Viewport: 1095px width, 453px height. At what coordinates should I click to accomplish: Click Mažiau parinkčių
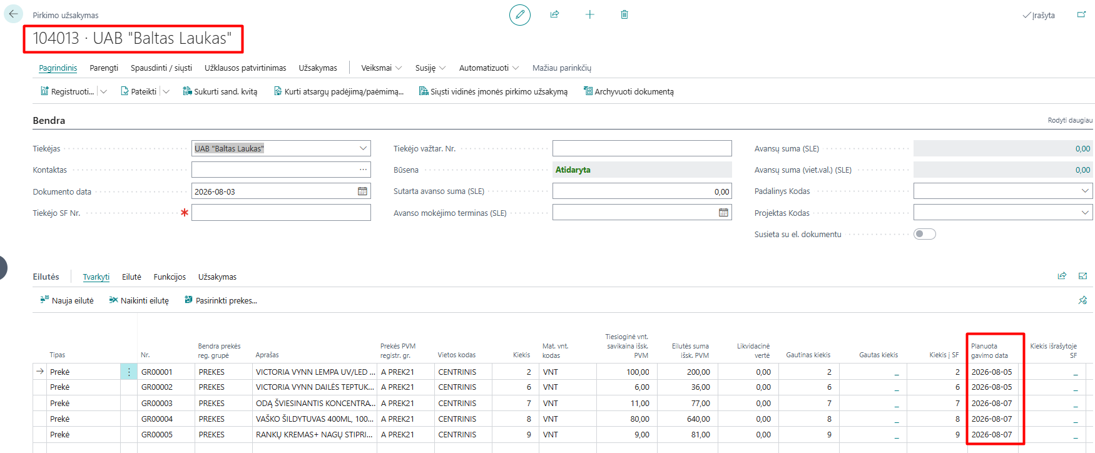pos(562,68)
